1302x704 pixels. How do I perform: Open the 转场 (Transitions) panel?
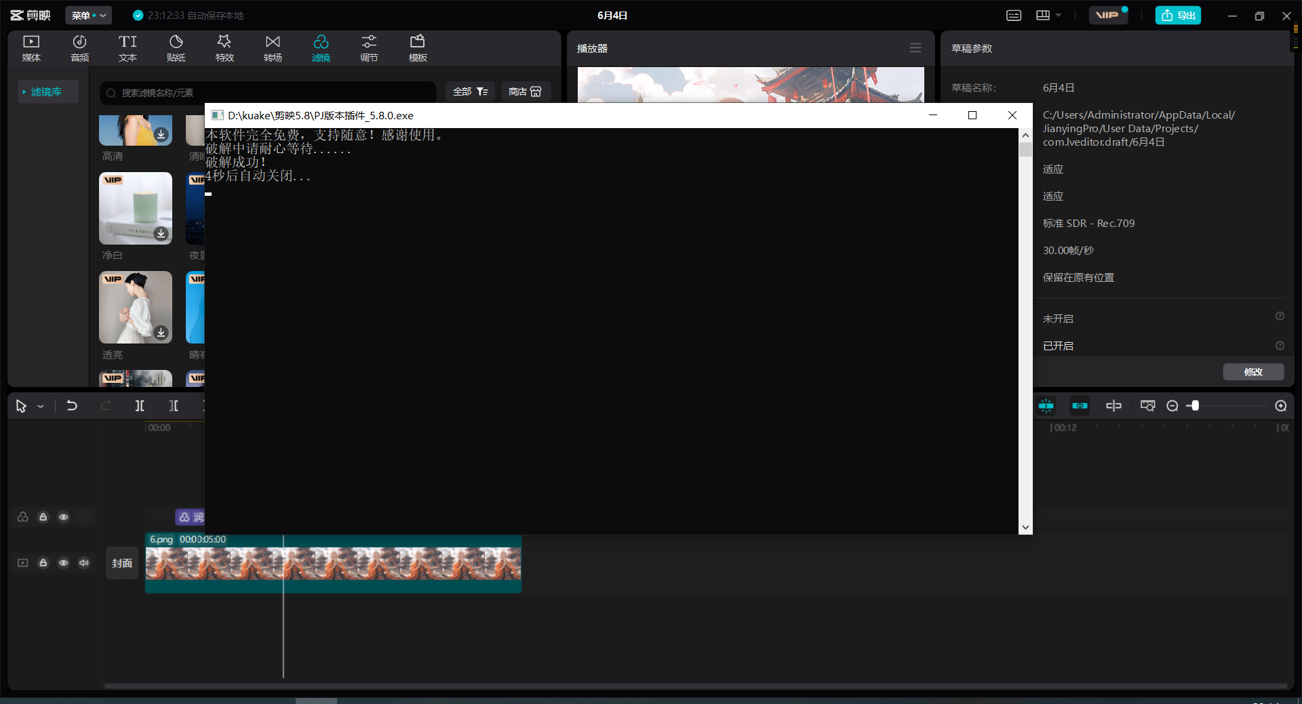click(273, 48)
